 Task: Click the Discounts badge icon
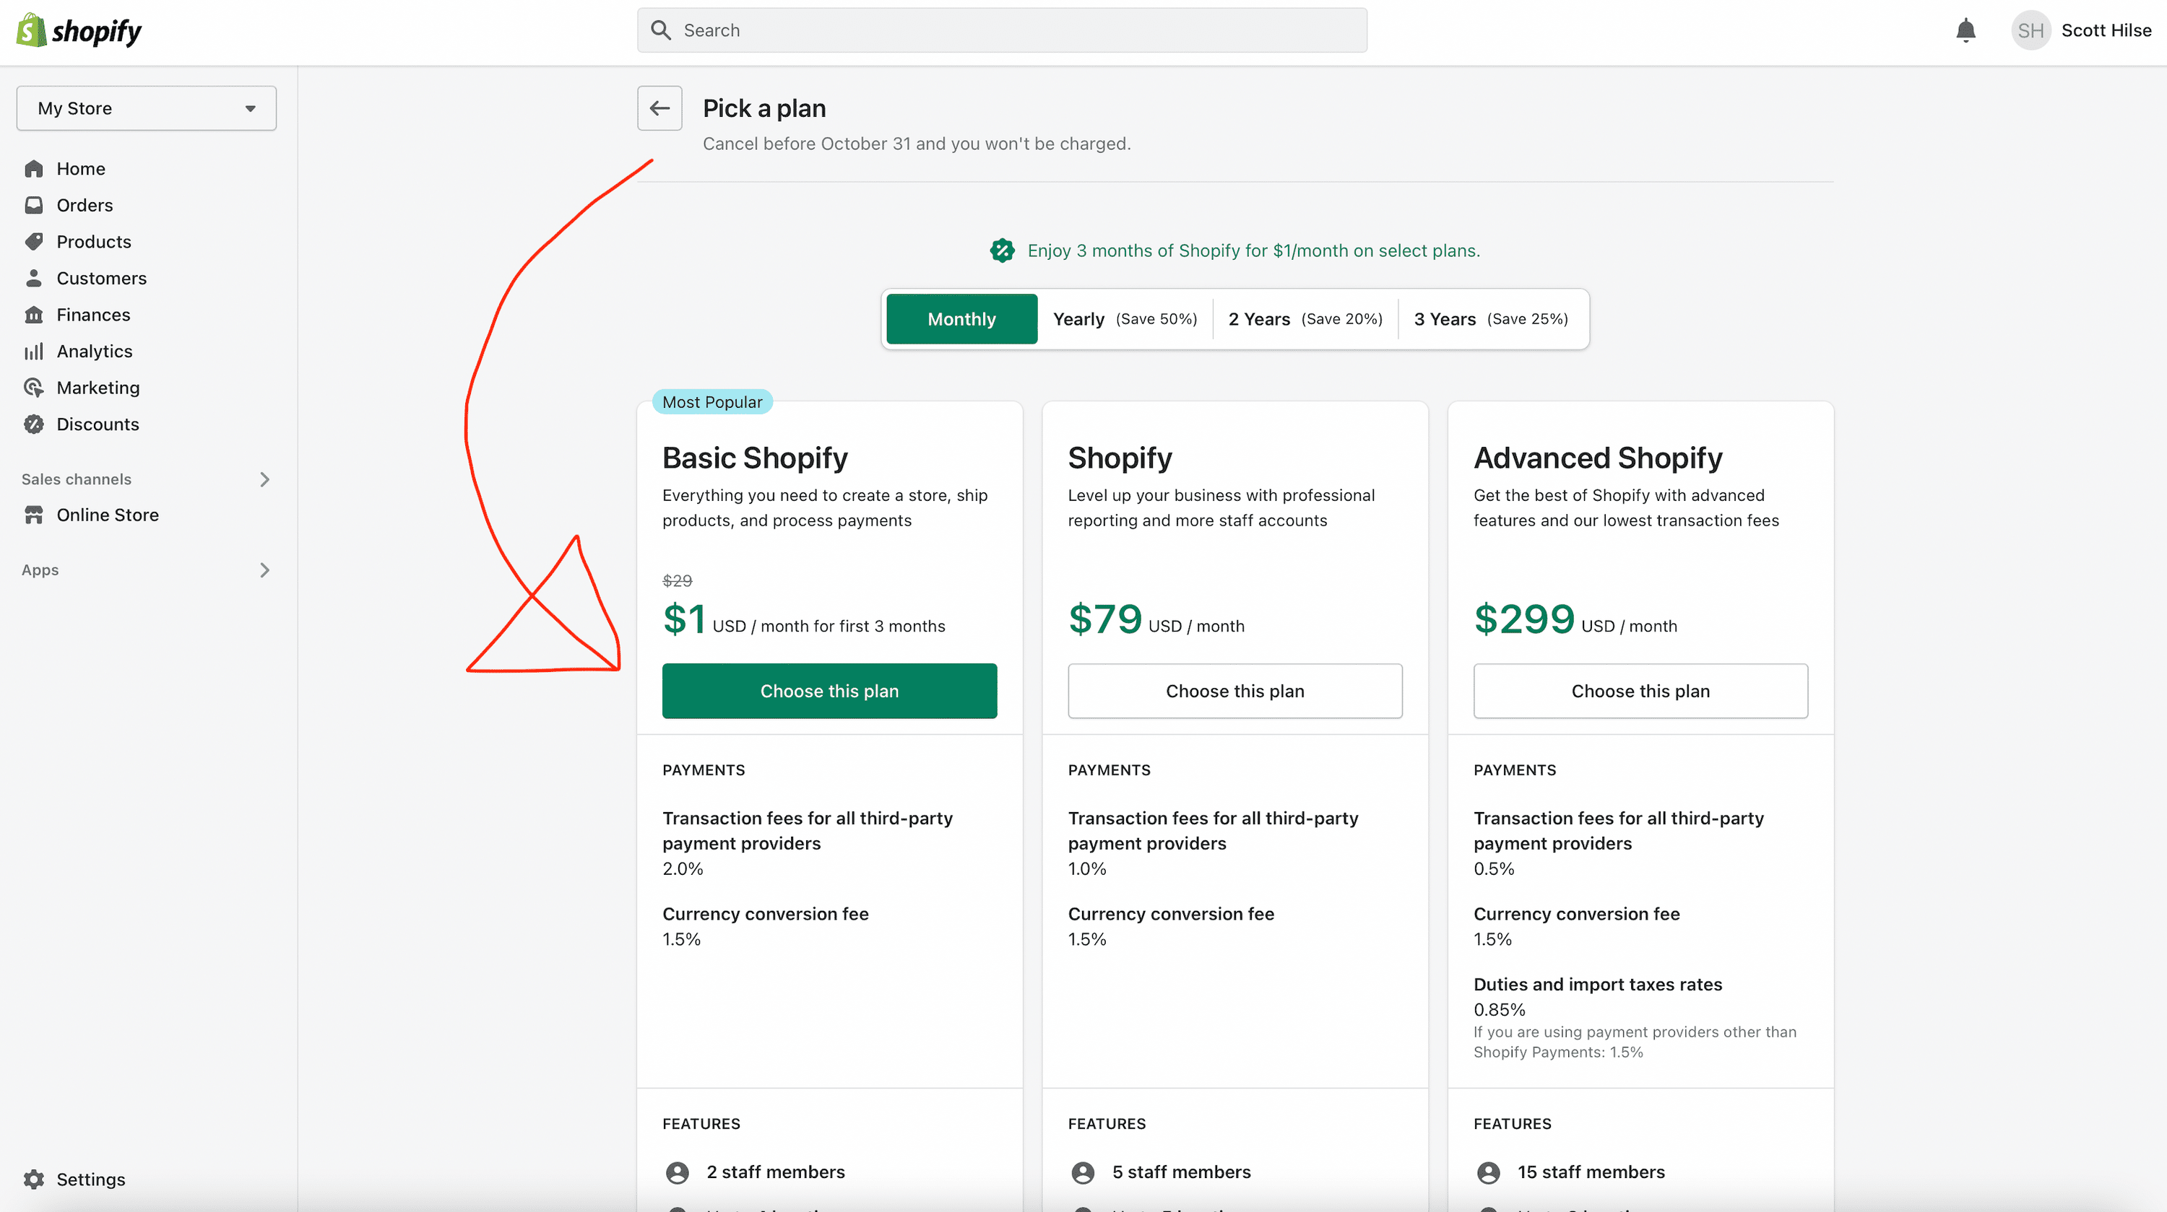(x=34, y=424)
